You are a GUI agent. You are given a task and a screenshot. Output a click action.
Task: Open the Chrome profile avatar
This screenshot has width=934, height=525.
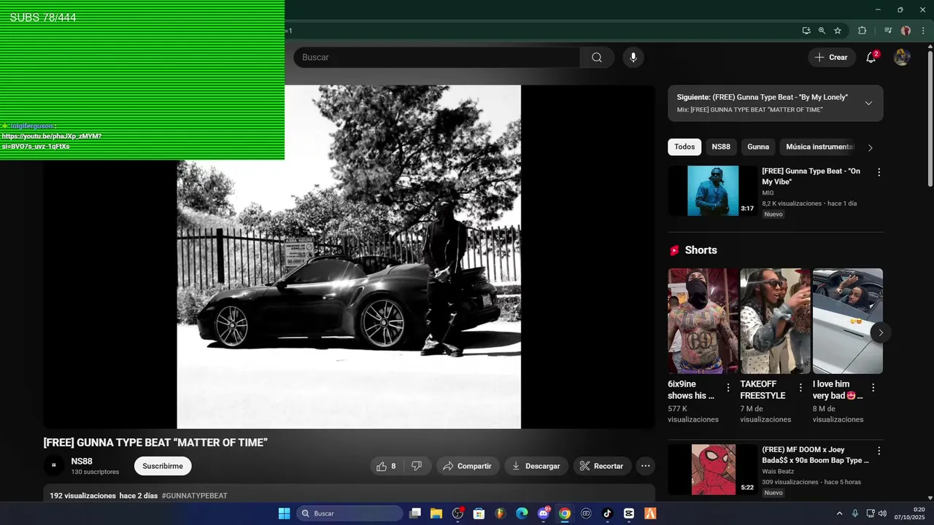click(x=906, y=31)
